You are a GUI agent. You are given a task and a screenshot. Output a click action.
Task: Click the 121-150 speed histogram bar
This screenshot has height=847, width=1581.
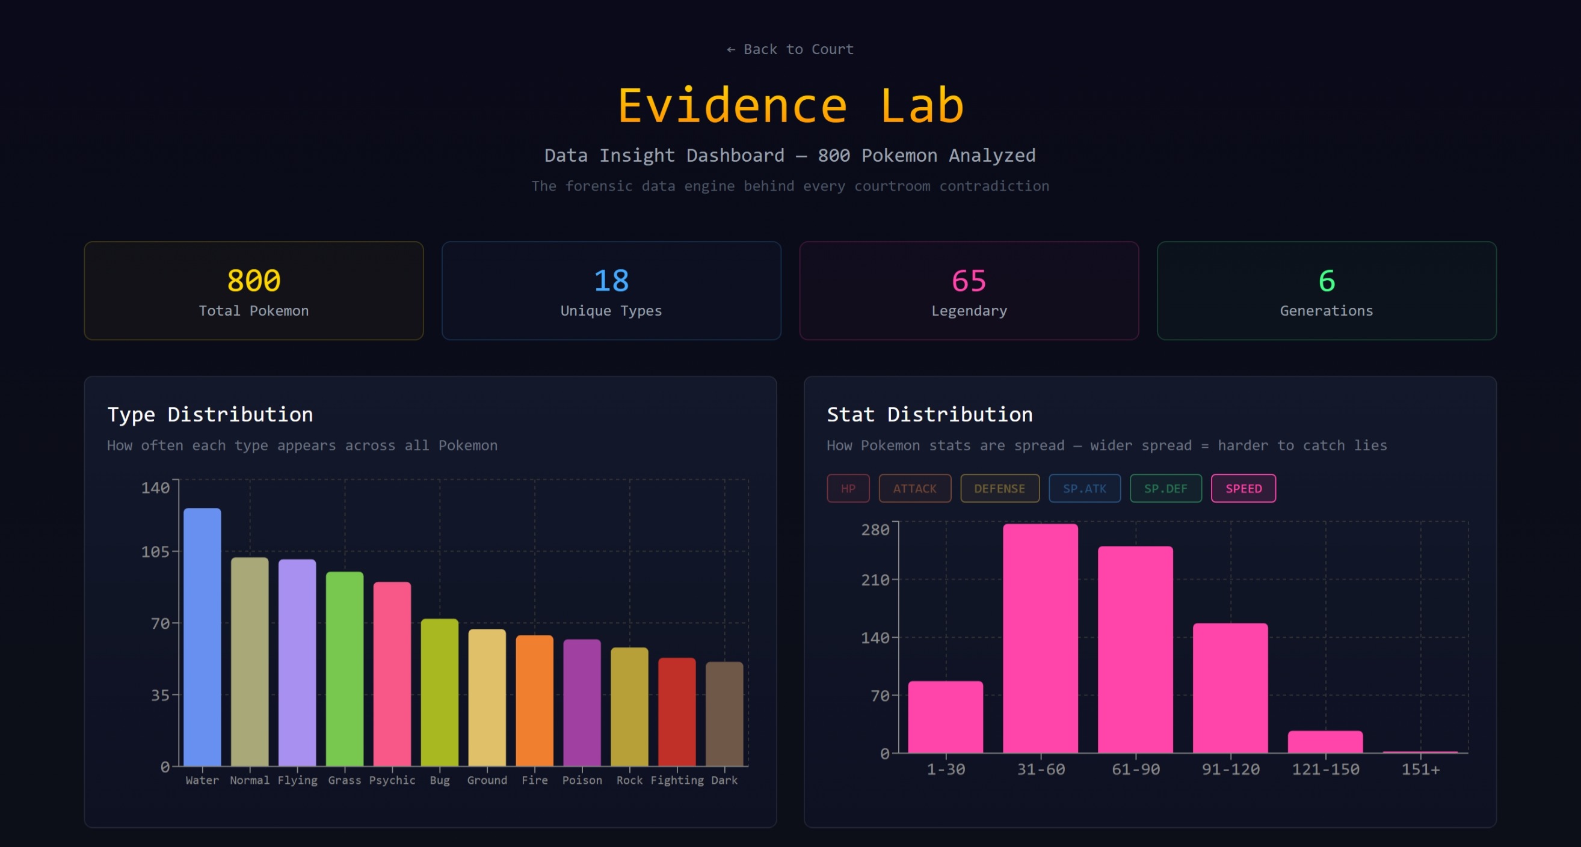tap(1325, 742)
